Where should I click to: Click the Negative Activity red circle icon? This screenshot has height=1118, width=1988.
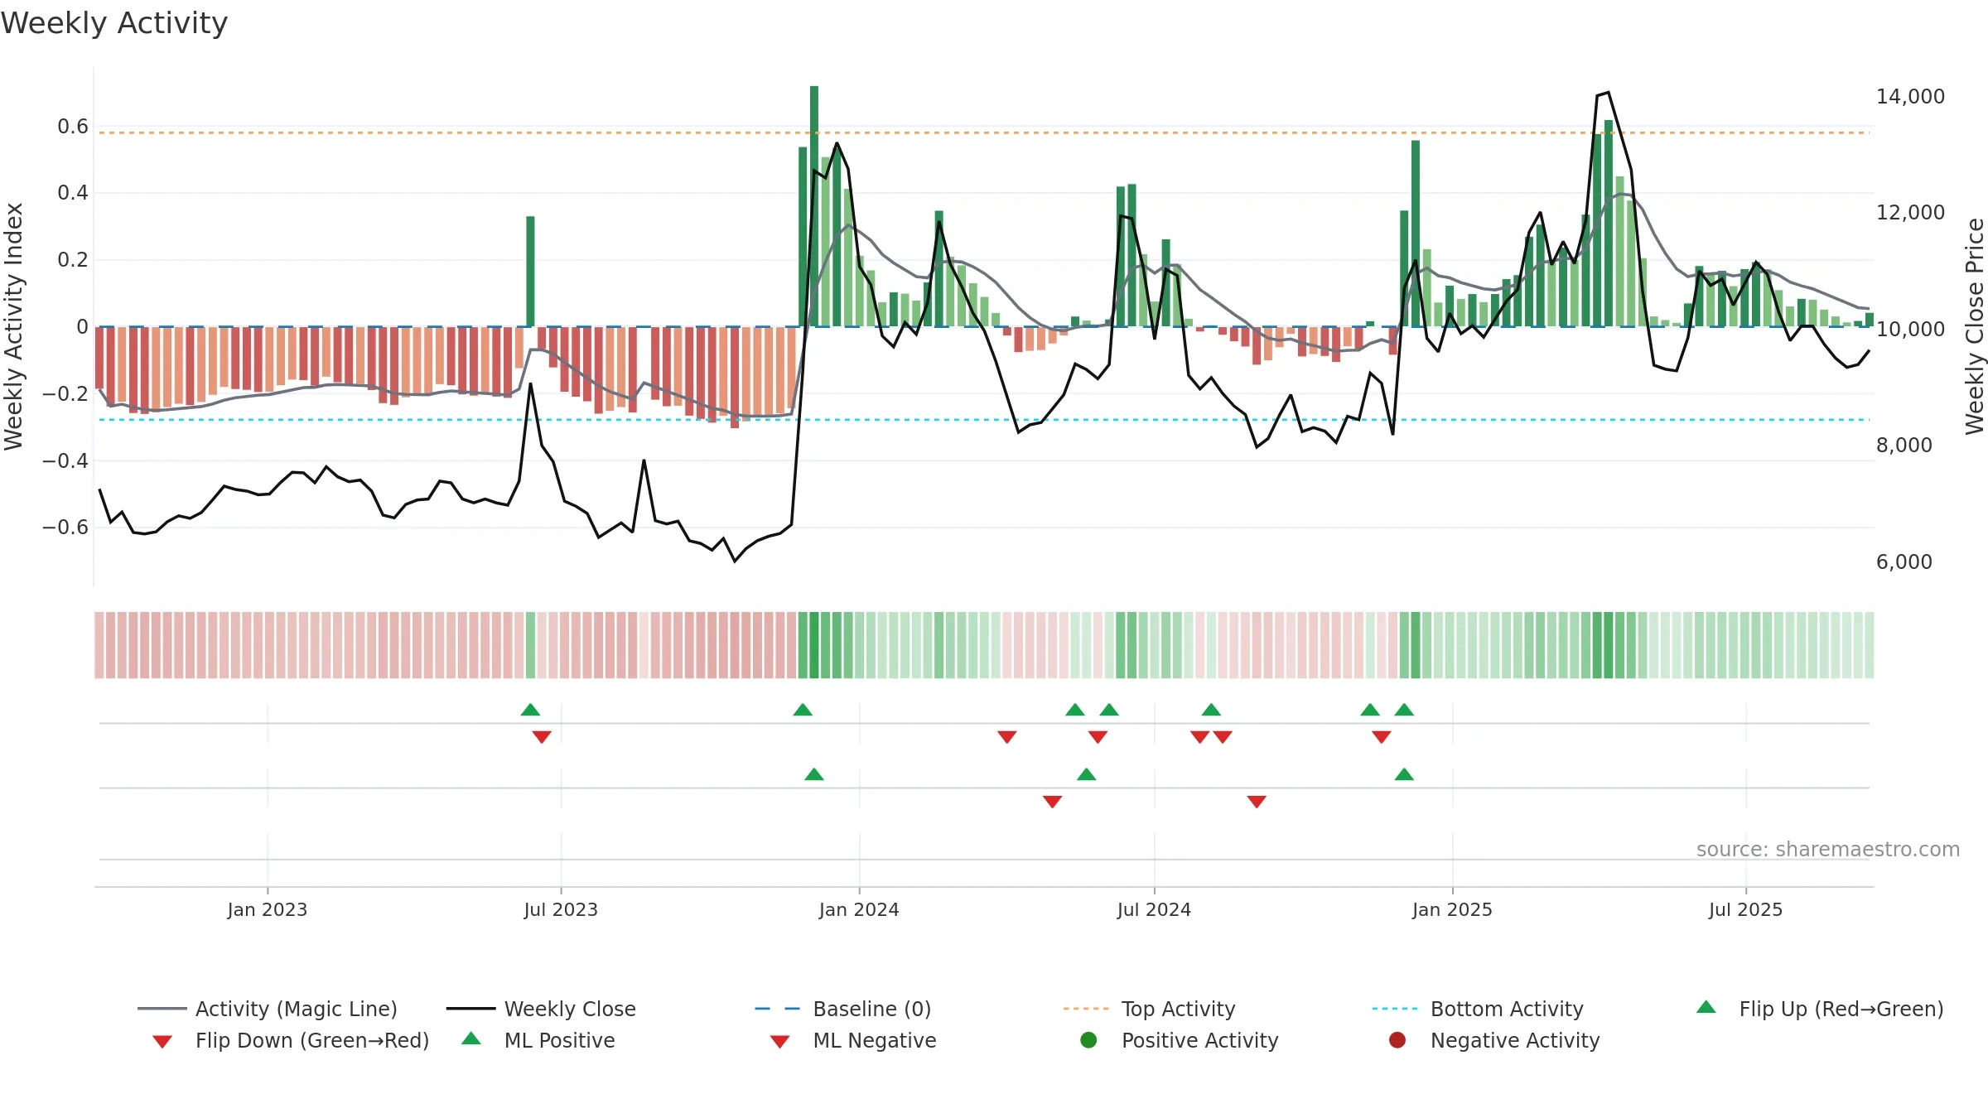(1397, 1040)
